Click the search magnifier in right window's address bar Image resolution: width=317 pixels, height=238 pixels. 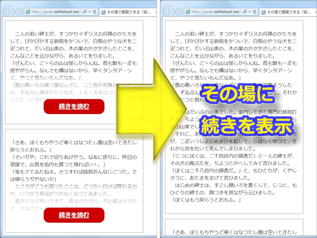click(x=245, y=12)
